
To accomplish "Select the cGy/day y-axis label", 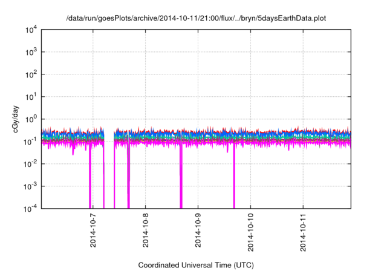I will tap(16, 119).
